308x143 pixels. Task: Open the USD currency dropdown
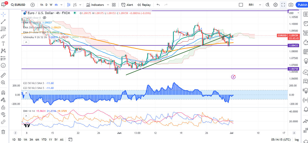pyautogui.click(x=294, y=13)
